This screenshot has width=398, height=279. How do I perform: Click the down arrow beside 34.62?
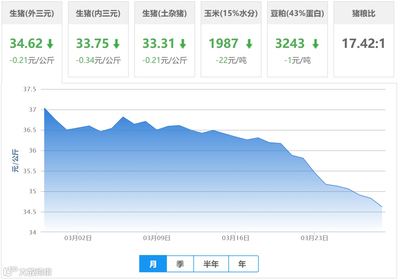point(50,43)
